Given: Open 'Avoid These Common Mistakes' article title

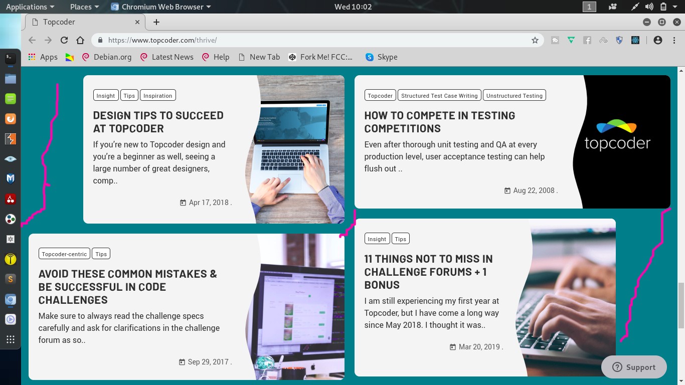Looking at the screenshot, I should pos(128,287).
